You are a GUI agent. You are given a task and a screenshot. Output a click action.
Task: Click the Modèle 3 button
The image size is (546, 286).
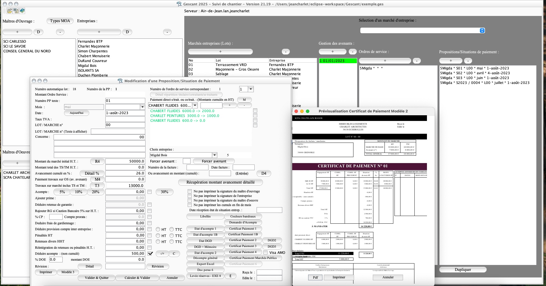tap(68, 272)
